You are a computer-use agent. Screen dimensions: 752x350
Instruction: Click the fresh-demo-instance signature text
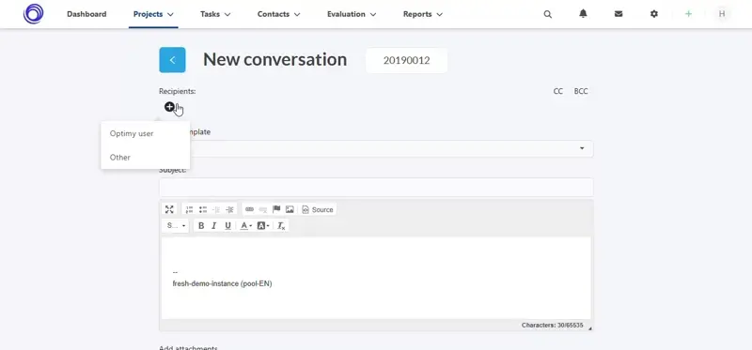click(222, 284)
